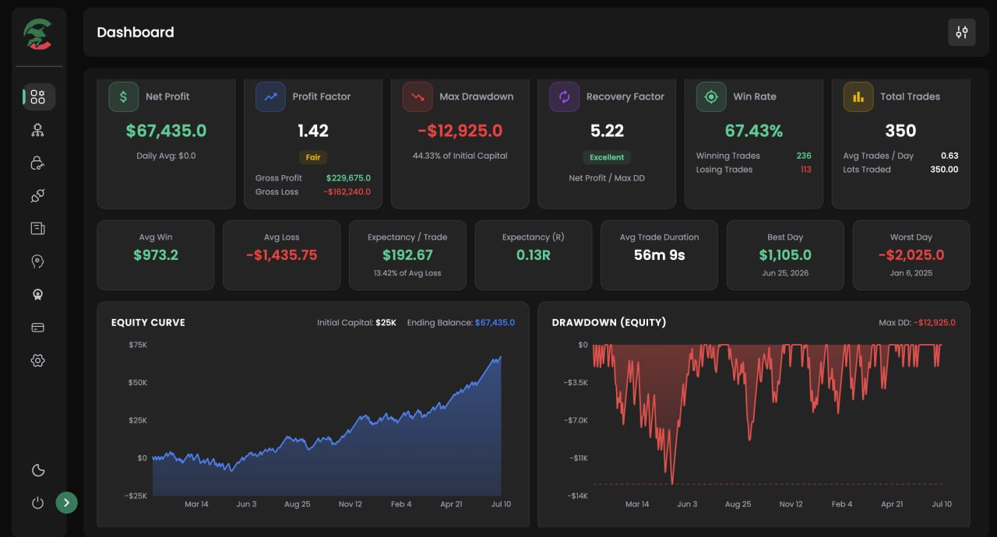
Task: Click the Net Profit / Max DD caption
Action: 607,178
